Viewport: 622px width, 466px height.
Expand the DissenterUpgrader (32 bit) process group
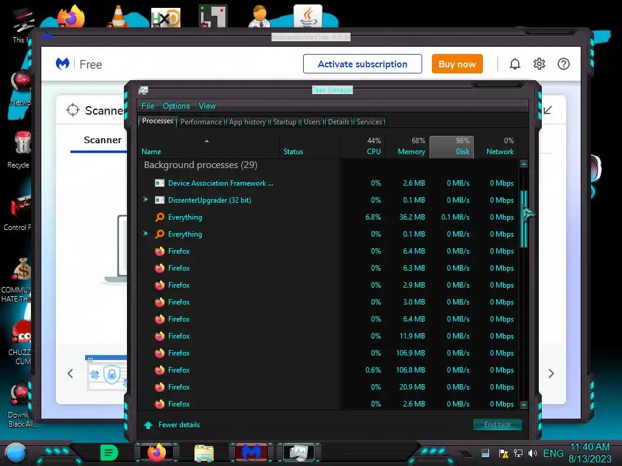[145, 200]
